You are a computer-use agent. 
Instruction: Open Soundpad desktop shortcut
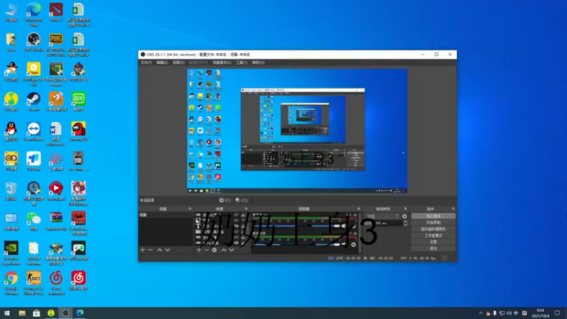pos(56,191)
